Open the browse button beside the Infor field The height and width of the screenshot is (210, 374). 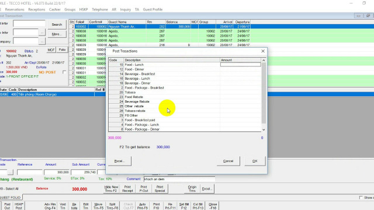point(42,32)
